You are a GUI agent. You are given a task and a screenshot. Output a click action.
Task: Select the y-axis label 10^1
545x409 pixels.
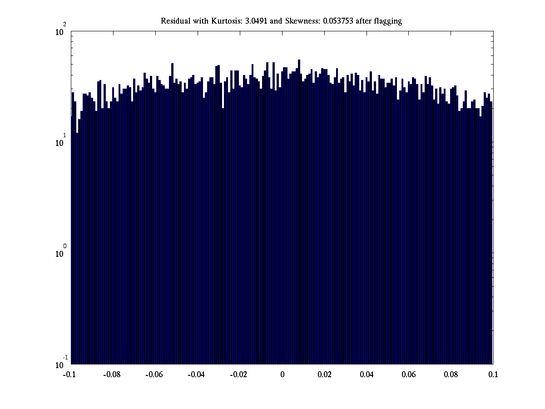(x=61, y=142)
